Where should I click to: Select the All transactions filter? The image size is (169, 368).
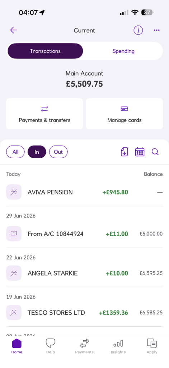point(15,152)
